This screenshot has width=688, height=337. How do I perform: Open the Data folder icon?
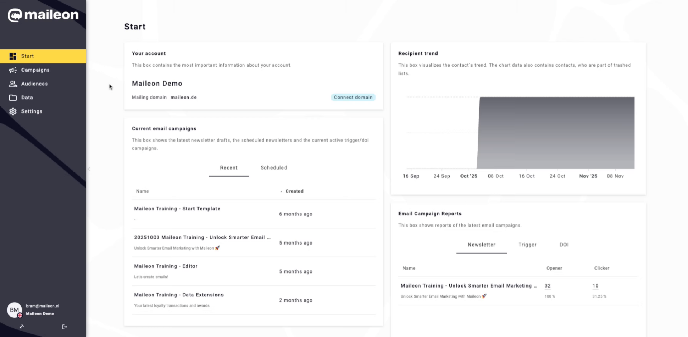pyautogui.click(x=13, y=98)
